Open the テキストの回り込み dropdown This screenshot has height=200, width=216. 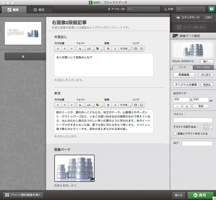208,127
